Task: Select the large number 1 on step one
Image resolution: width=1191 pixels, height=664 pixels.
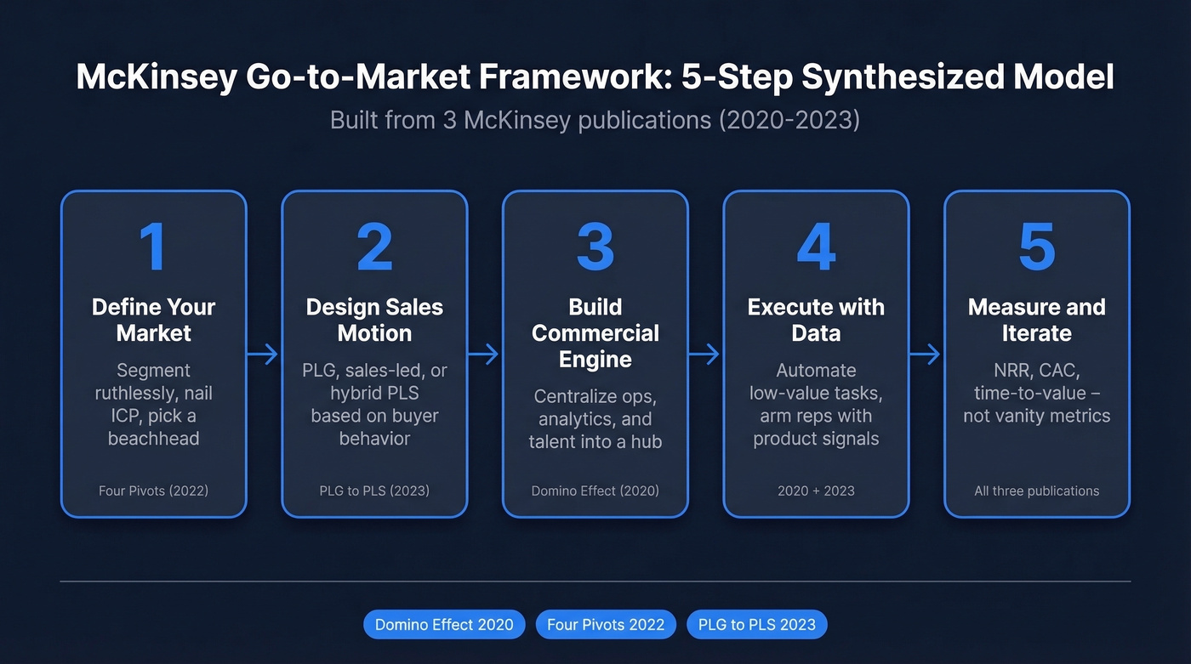Action: [x=153, y=246]
